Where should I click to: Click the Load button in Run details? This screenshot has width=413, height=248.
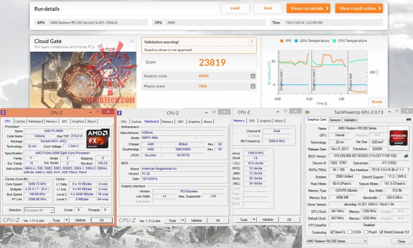235,8
